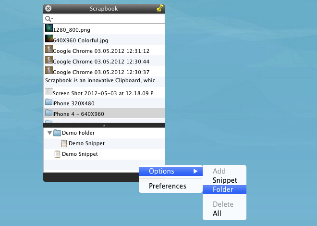Click clipboard icon of nested Demo Snippet
The height and width of the screenshot is (226, 317).
64,143
